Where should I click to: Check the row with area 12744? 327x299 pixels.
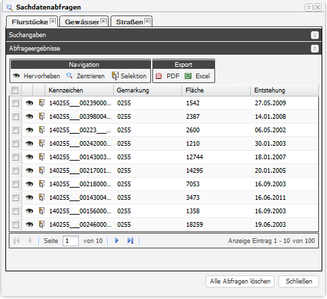[16, 157]
